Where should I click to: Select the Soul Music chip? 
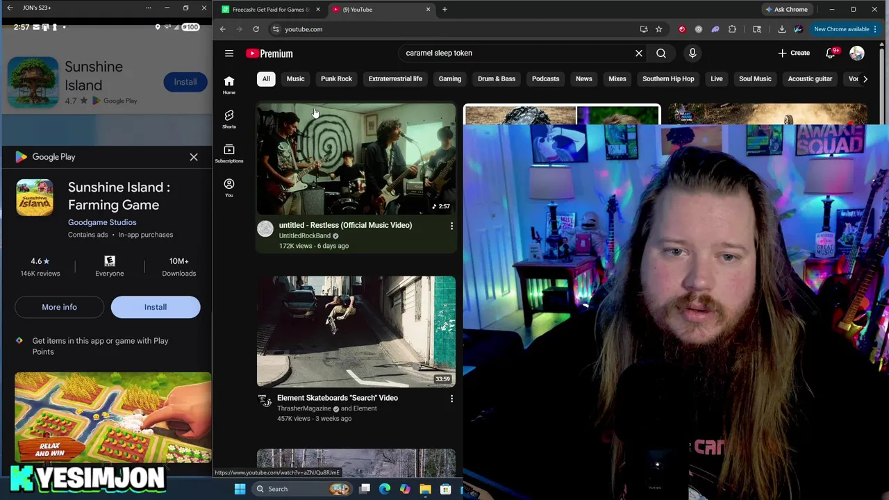point(755,79)
